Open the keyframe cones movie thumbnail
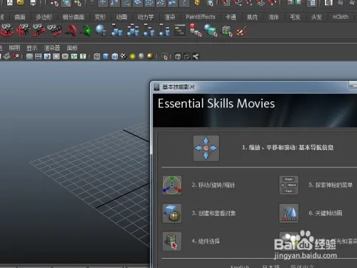The width and height of the screenshot is (357, 268). [288, 213]
